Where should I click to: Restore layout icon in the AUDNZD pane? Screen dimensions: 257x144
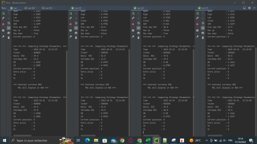point(3,31)
